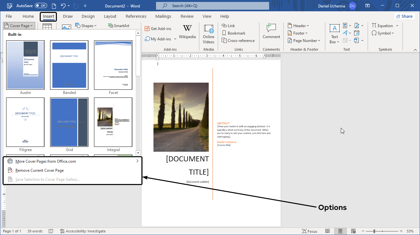Screen dimensions: 420x235
Task: Toggle the AutoSave switch
Action: point(41,6)
